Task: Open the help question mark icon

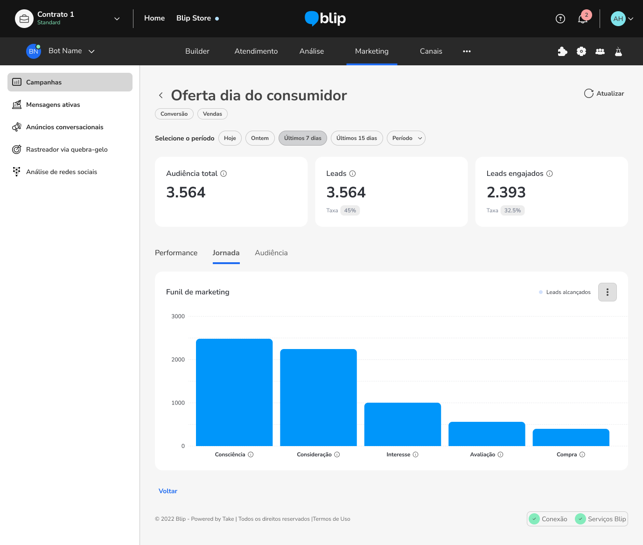Action: (x=560, y=19)
